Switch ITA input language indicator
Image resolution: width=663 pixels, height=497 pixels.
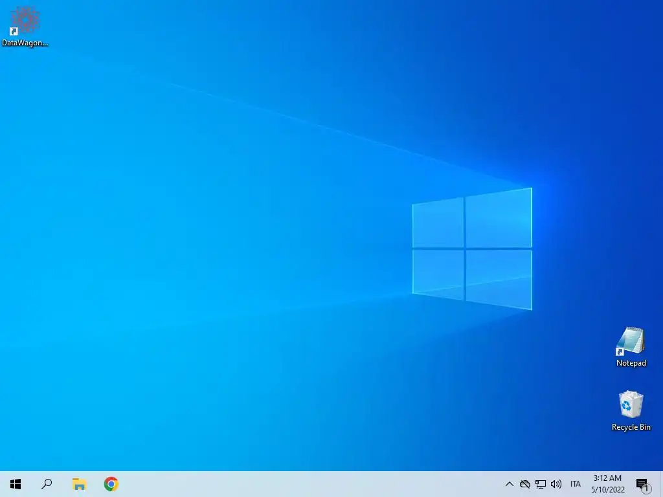pyautogui.click(x=576, y=484)
